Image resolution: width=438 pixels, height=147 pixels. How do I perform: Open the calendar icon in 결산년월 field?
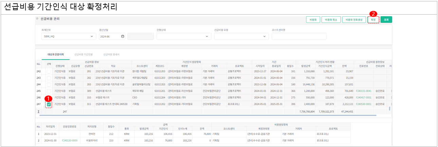(x=123, y=36)
